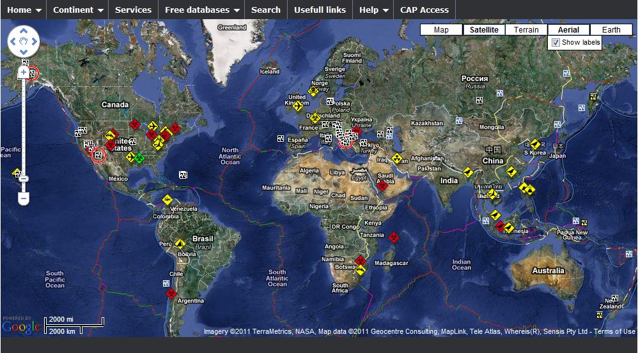Toggle the Show labels checkbox
Image resolution: width=638 pixels, height=353 pixels.
point(556,43)
